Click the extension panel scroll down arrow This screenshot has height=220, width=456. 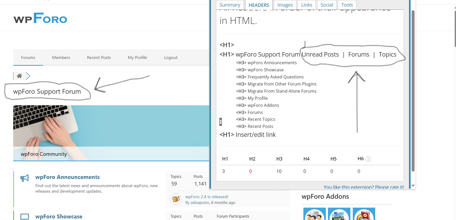click(x=413, y=186)
